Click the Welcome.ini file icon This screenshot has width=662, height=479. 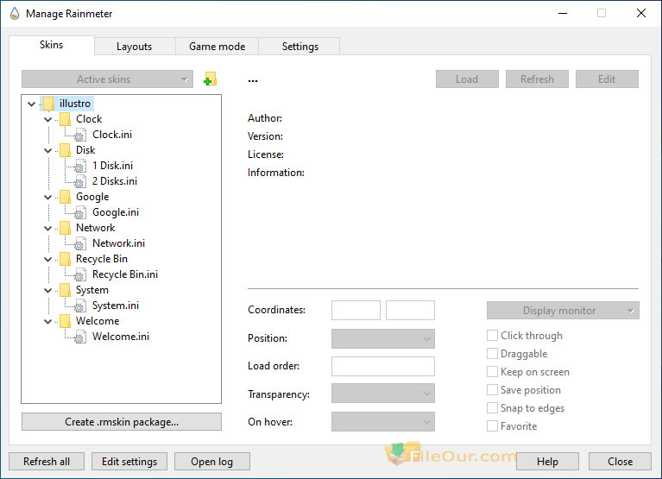click(x=80, y=337)
